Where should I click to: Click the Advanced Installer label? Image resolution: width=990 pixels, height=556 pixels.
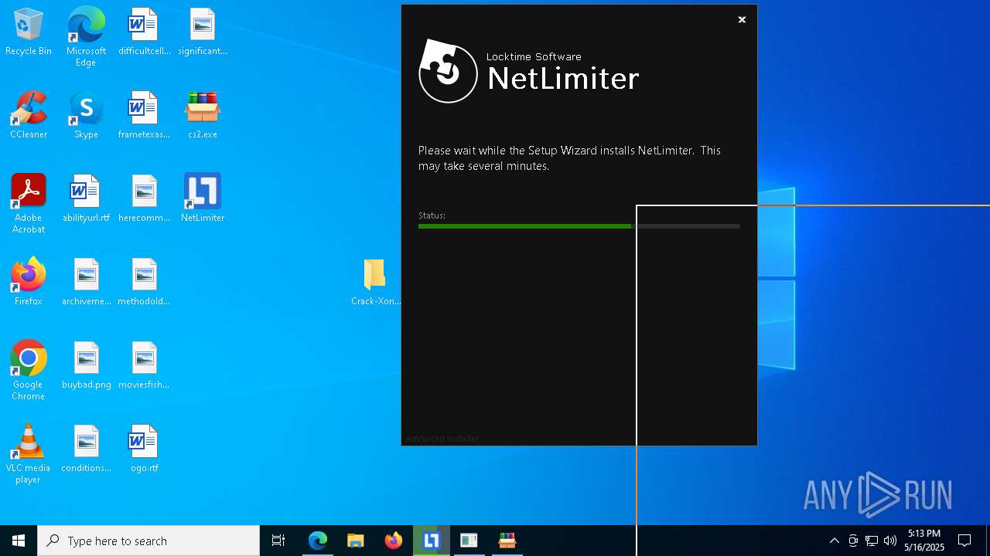442,439
